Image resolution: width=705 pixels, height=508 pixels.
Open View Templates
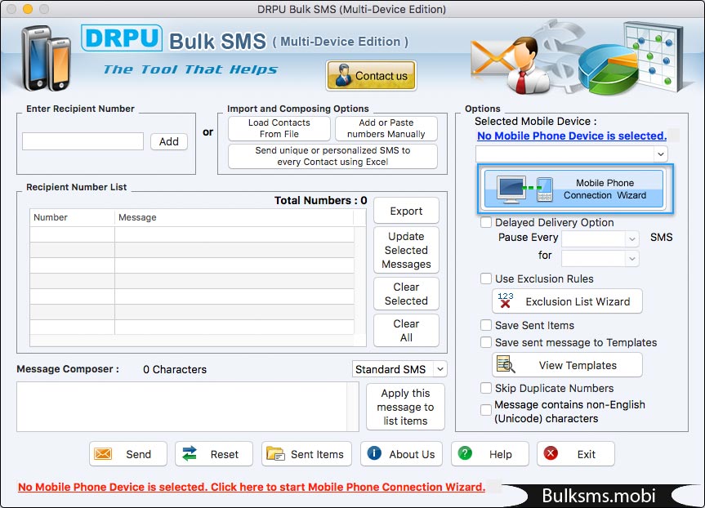567,365
